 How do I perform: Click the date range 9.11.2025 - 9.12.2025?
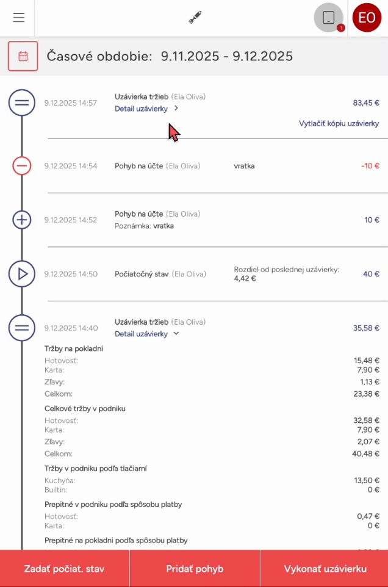tap(226, 57)
